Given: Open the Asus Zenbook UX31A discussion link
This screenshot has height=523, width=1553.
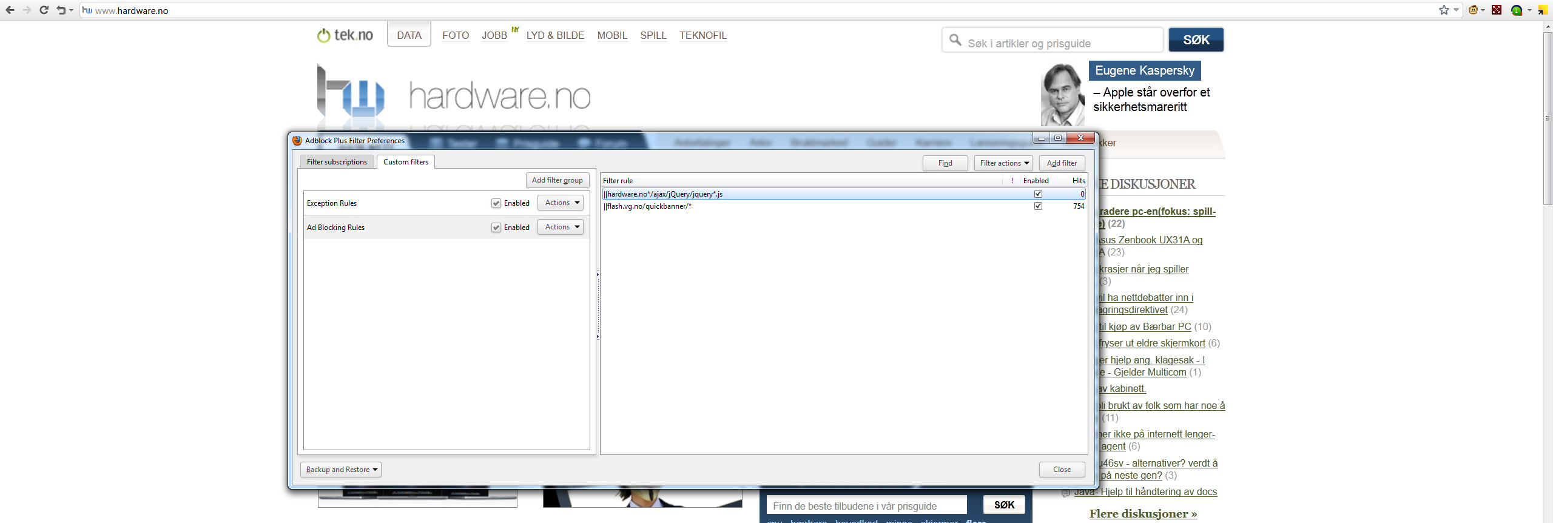Looking at the screenshot, I should [x=1151, y=240].
